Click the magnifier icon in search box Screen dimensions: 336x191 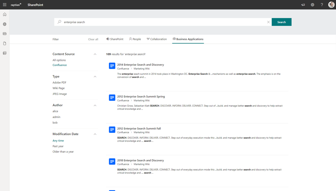(x=59, y=22)
